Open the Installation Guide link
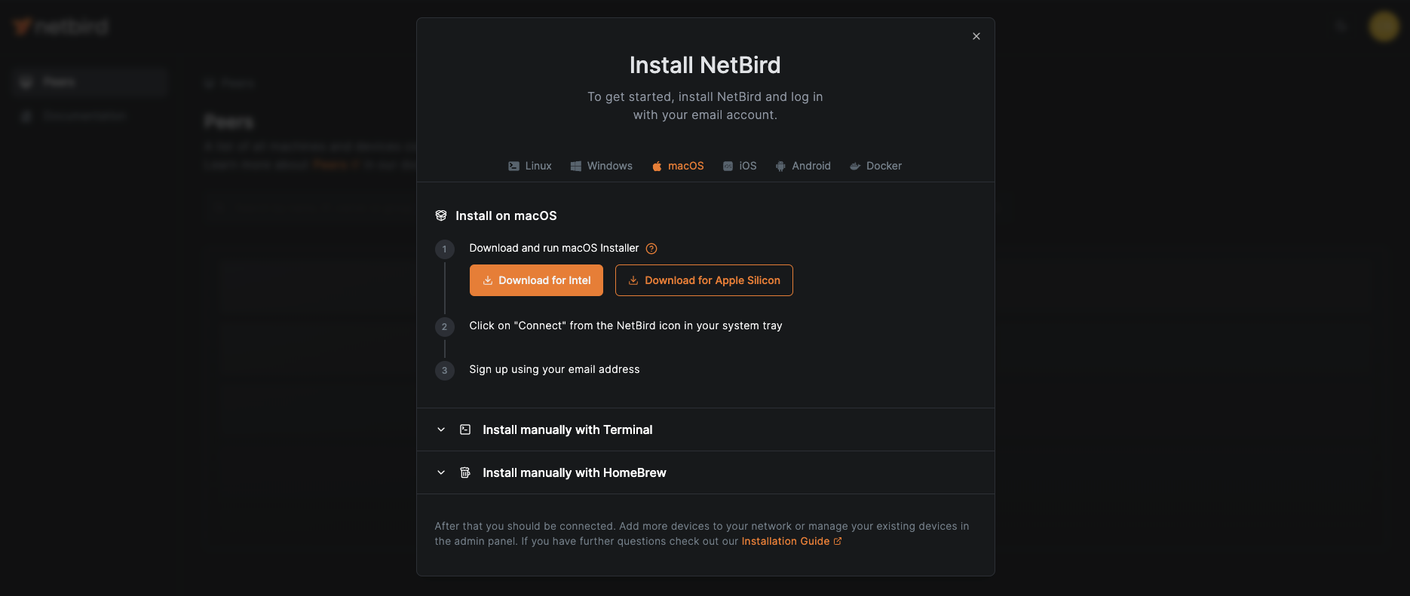 [786, 541]
